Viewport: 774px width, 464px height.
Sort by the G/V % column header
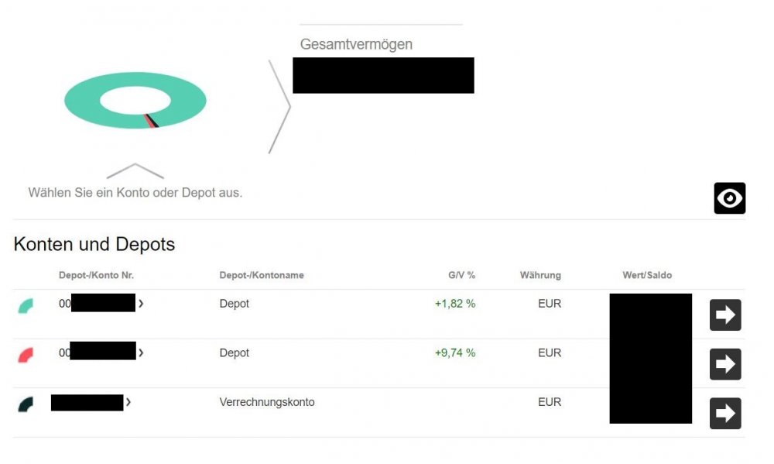click(461, 275)
